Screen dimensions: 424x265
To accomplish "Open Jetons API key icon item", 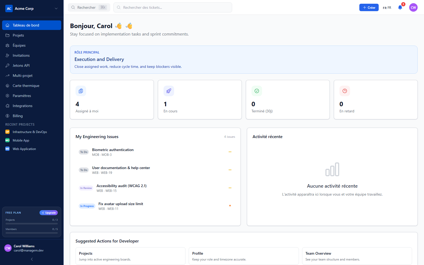I will (32, 65).
